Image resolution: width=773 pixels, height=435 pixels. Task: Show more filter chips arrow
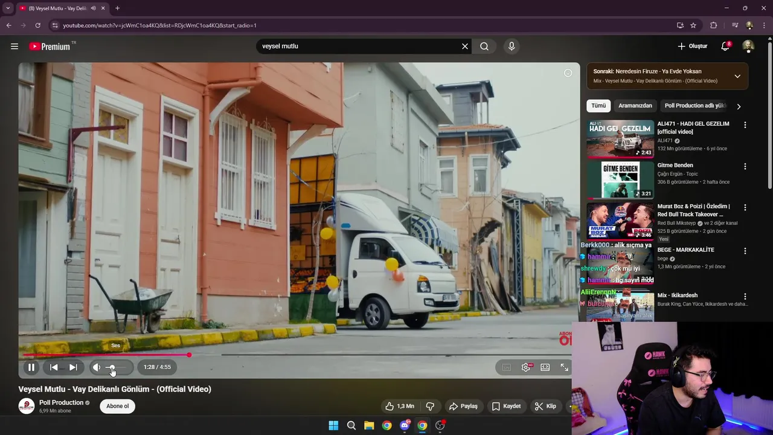click(x=739, y=106)
